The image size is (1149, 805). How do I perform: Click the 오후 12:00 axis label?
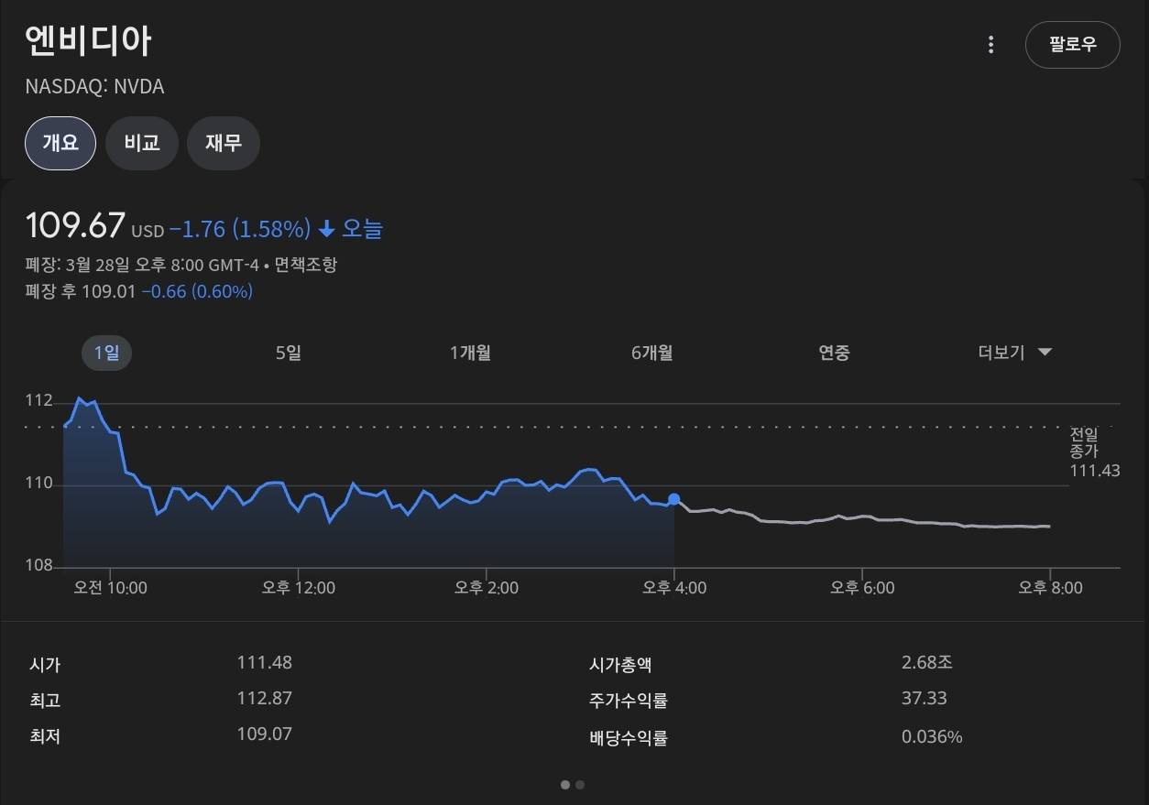click(298, 588)
